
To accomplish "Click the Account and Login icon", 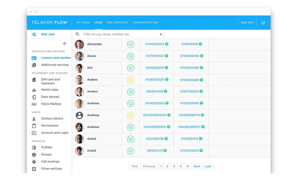I will pos(34,133).
